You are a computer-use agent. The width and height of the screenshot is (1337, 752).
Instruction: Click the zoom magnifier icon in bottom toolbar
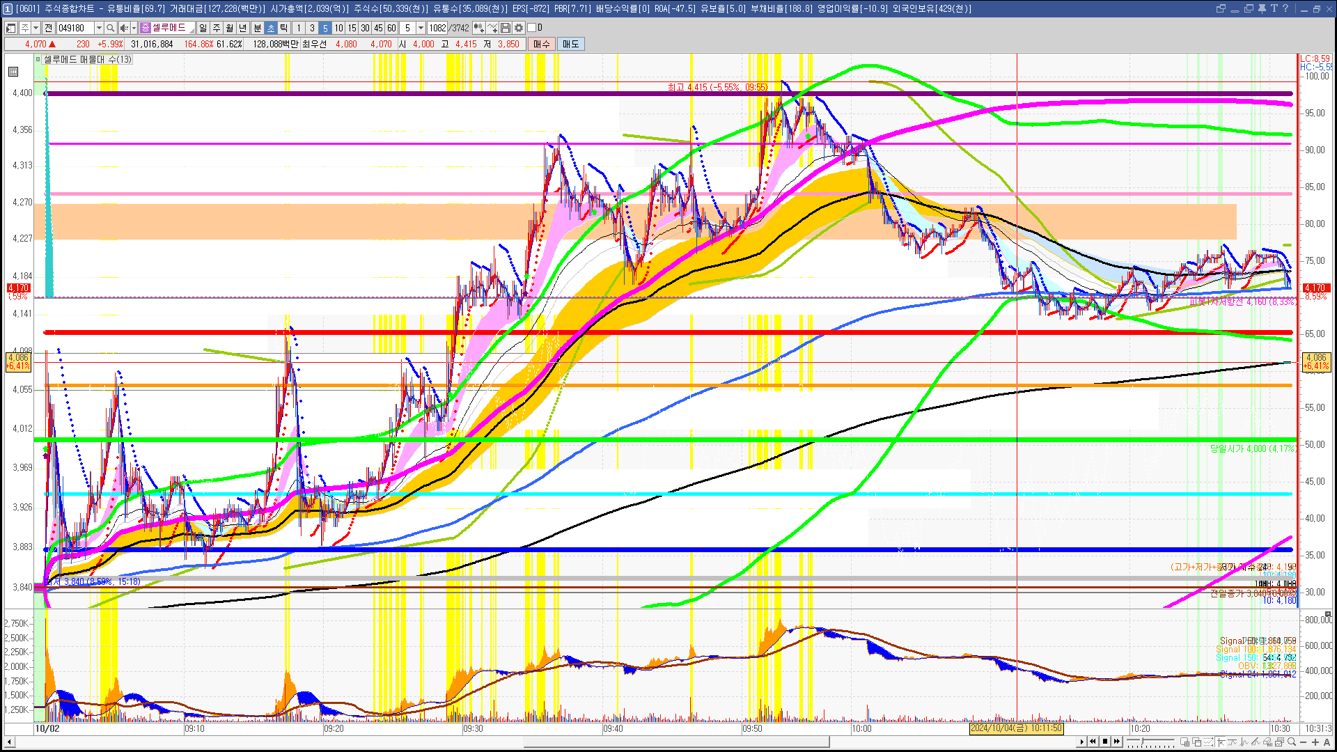(x=1292, y=742)
